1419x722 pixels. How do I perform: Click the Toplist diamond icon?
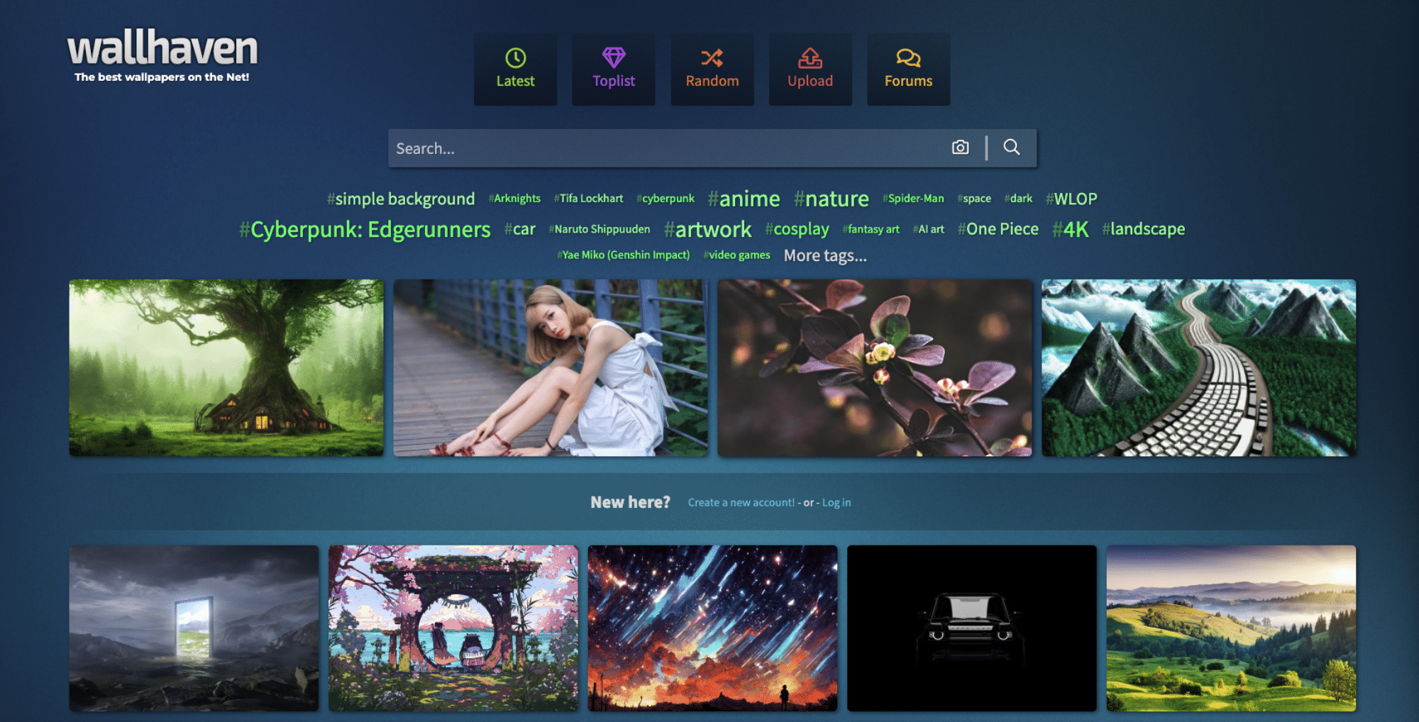click(x=614, y=57)
